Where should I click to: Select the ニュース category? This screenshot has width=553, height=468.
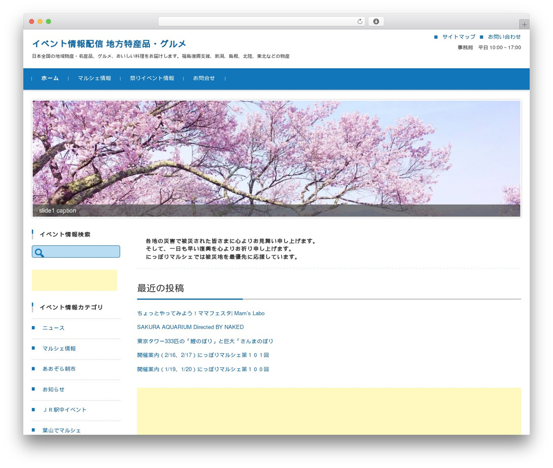pyautogui.click(x=54, y=328)
